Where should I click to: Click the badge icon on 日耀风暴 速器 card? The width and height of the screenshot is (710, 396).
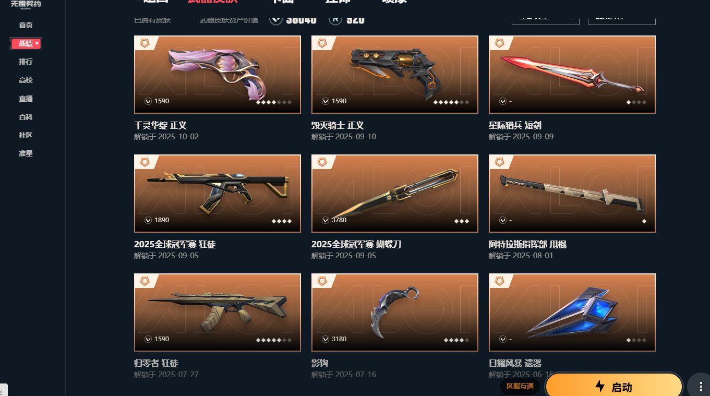click(x=500, y=281)
